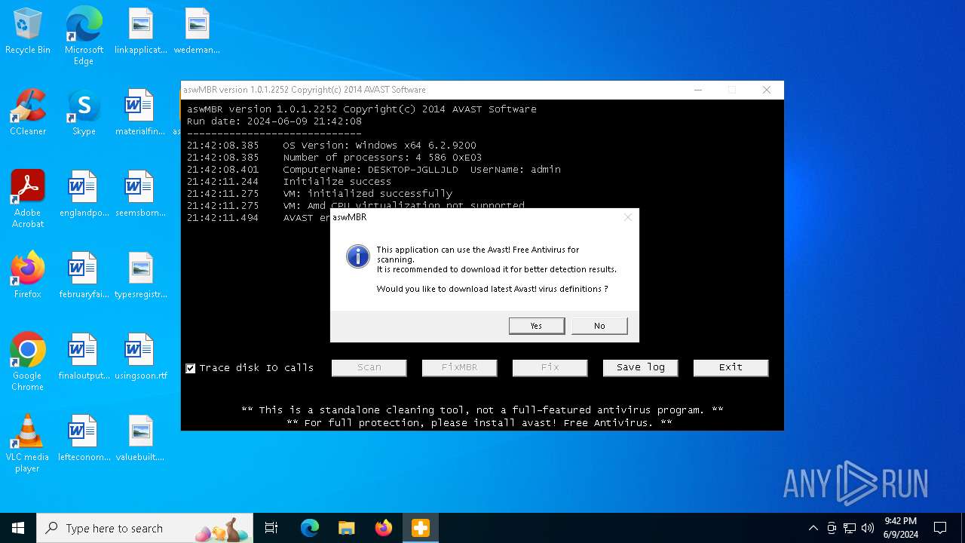
Task: Open CCleaner desktop shortcut
Action: tap(28, 113)
